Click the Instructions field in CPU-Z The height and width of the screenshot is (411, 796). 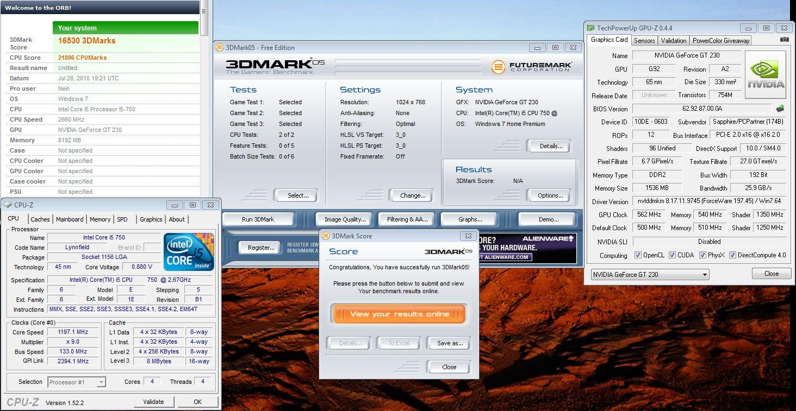[131, 309]
